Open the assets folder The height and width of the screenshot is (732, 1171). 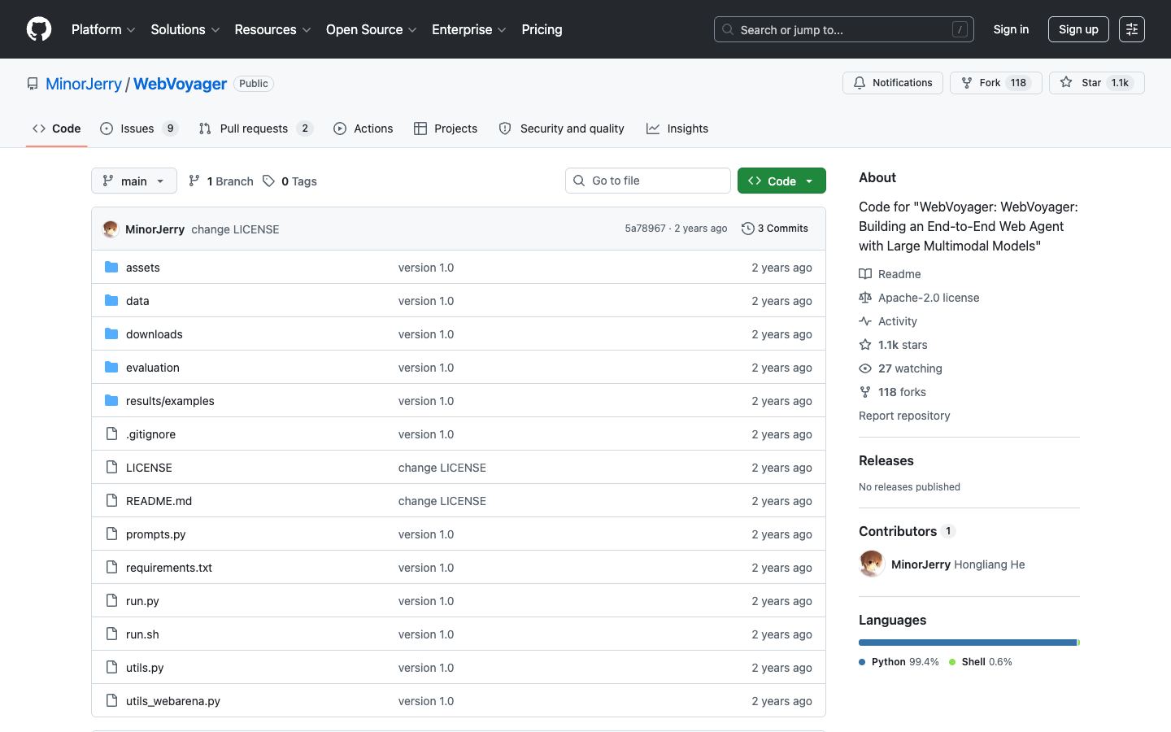pyautogui.click(x=143, y=268)
